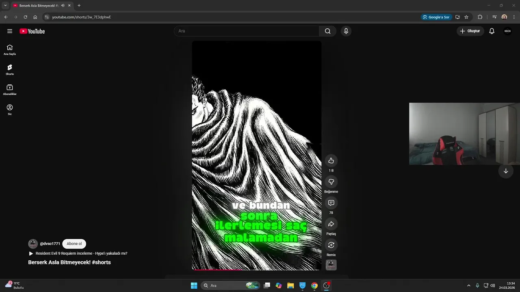The height and width of the screenshot is (292, 520).
Task: Click the Google'a Sor button
Action: [436, 17]
